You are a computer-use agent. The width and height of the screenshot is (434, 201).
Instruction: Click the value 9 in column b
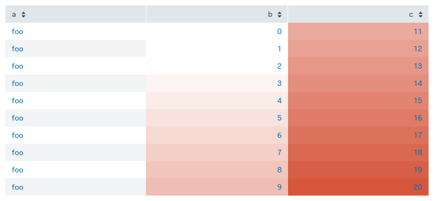279,187
